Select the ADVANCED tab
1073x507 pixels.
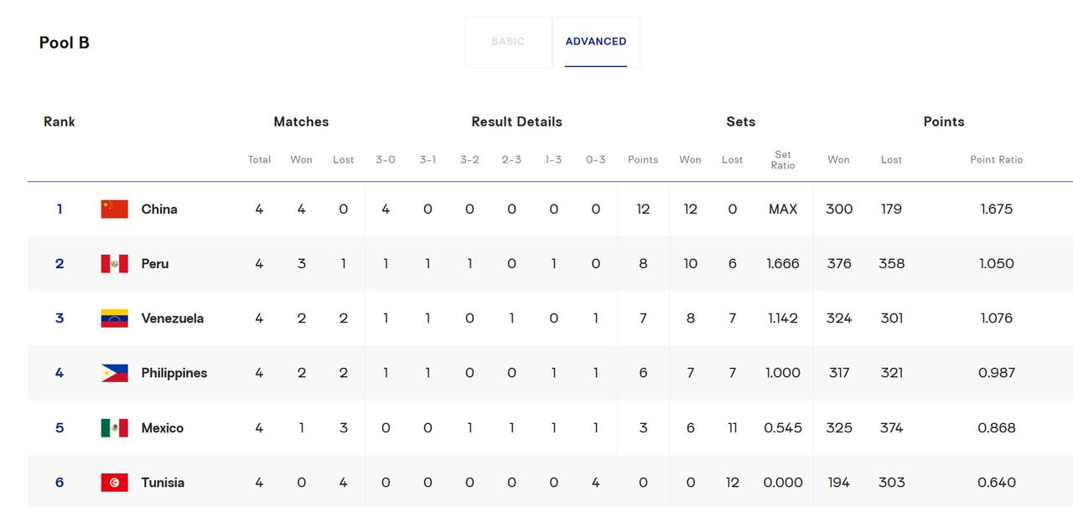pos(596,42)
